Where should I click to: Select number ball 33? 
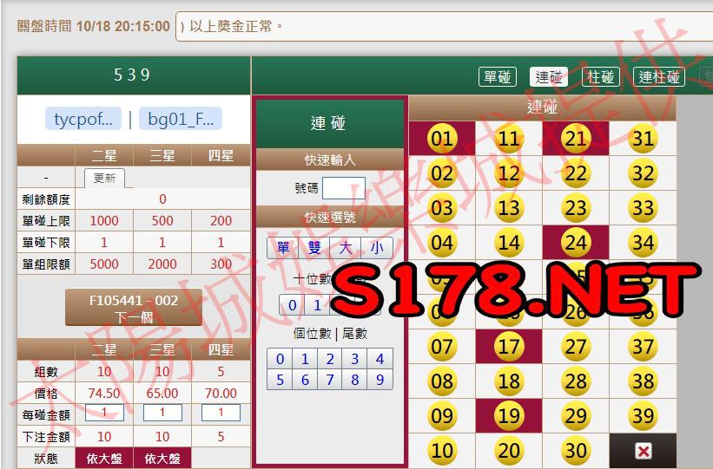pyautogui.click(x=643, y=208)
